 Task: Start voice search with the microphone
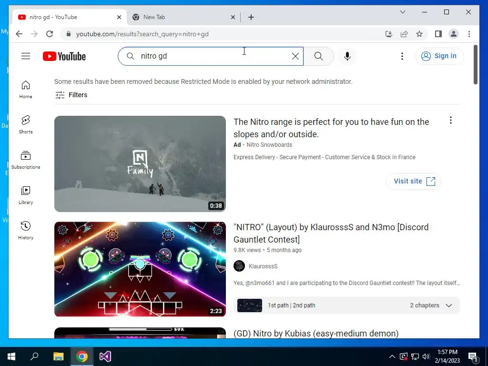coord(347,56)
